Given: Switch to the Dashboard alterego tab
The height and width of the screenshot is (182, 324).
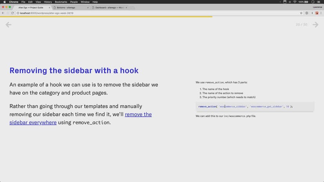Looking at the screenshot, I should click(110, 7).
